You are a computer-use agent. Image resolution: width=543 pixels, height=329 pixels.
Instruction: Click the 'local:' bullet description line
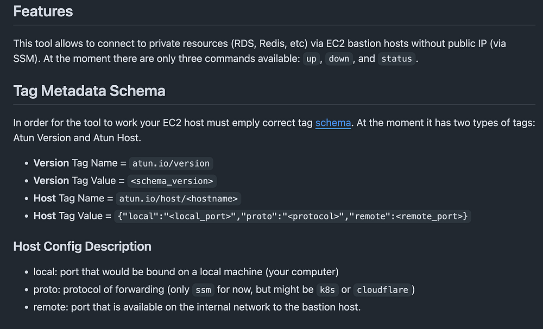point(186,271)
